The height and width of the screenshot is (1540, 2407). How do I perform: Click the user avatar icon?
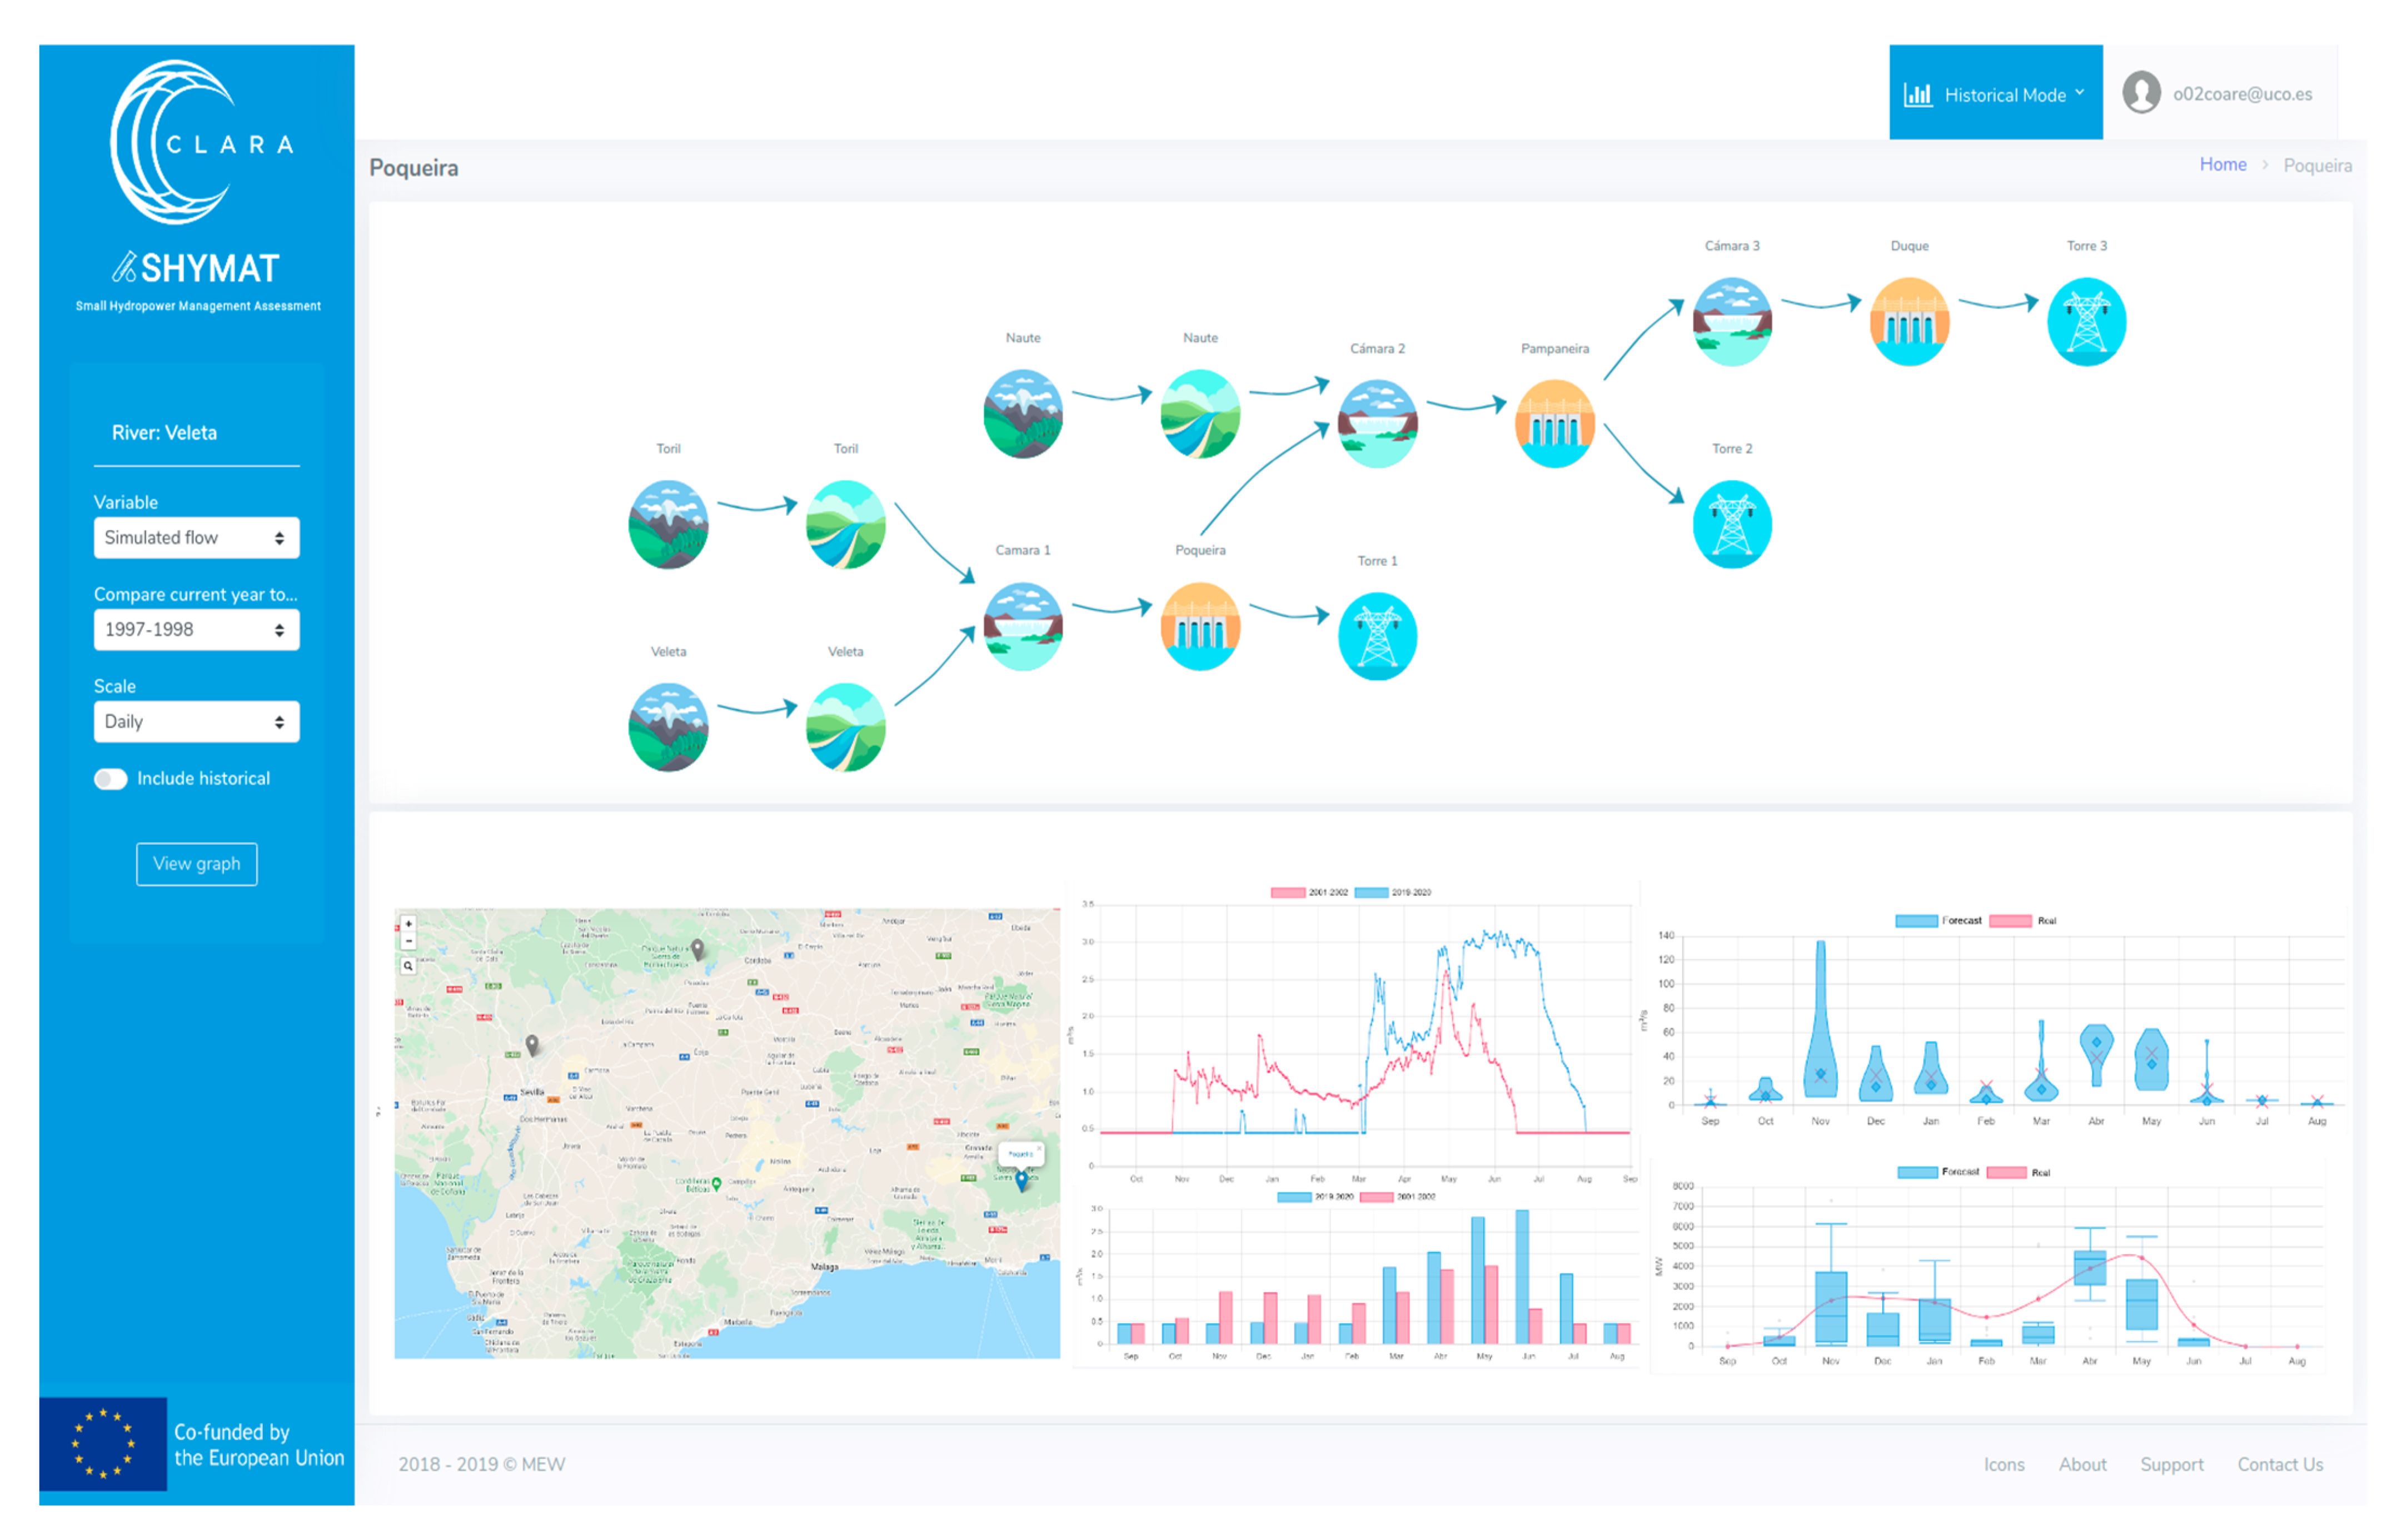(x=2141, y=94)
